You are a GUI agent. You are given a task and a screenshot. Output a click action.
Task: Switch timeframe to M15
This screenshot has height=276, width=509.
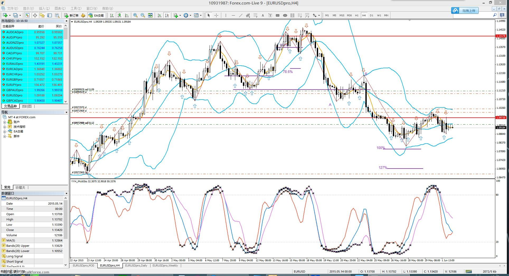pyautogui.click(x=342, y=15)
